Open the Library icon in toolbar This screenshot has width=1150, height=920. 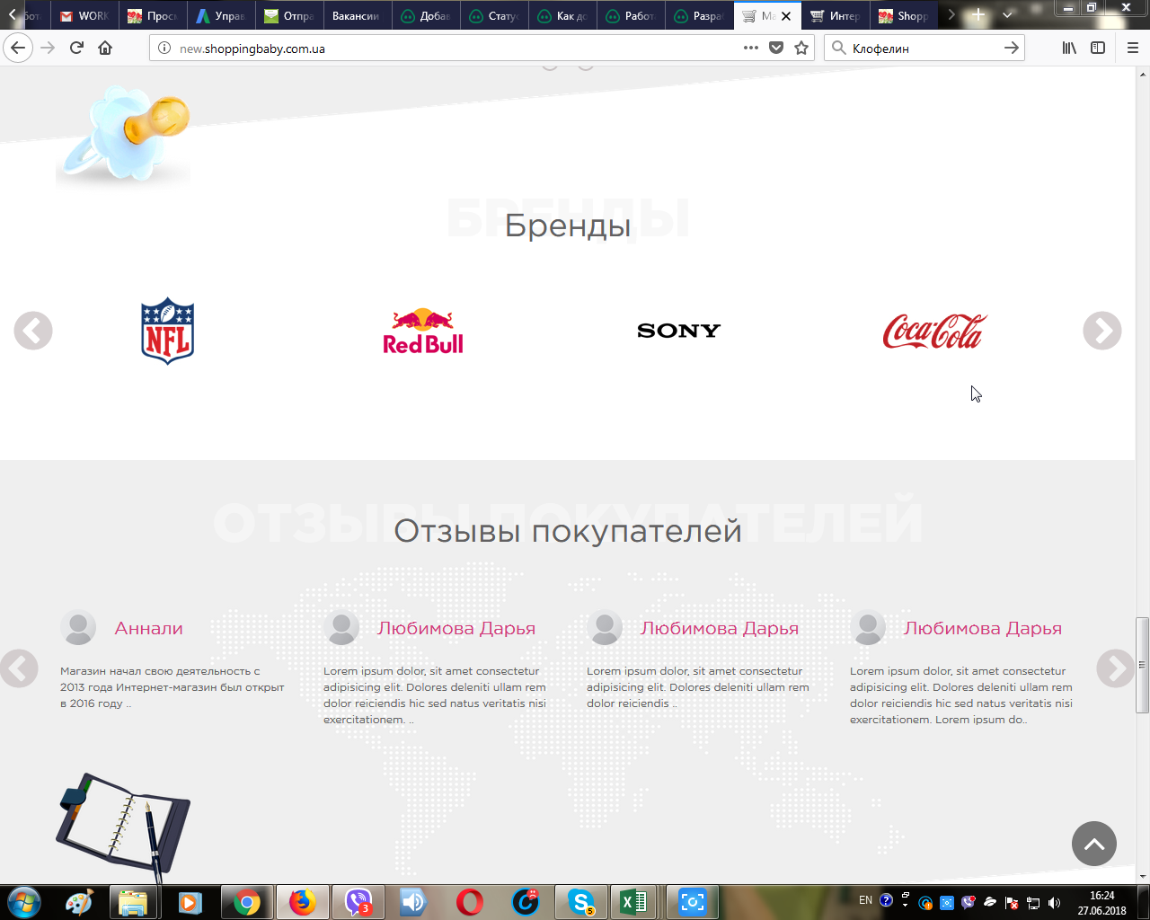[x=1069, y=48]
